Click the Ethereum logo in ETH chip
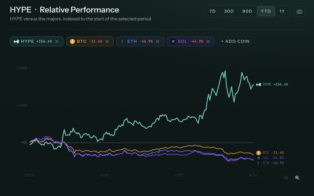The image size is (314, 196). pyautogui.click(x=122, y=41)
